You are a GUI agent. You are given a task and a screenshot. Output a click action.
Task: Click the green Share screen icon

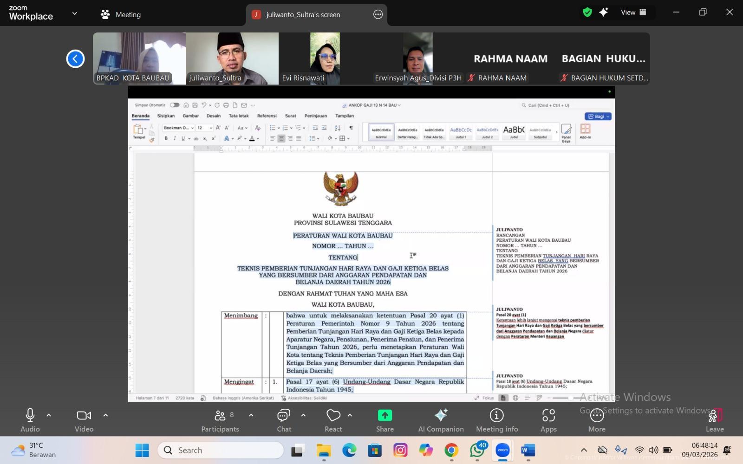(385, 415)
